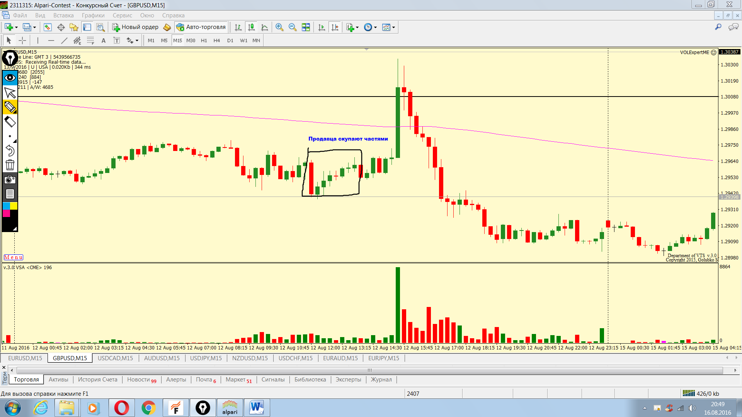The image size is (742, 417).
Task: Select the crosshair cursor tool
Action: (x=22, y=41)
